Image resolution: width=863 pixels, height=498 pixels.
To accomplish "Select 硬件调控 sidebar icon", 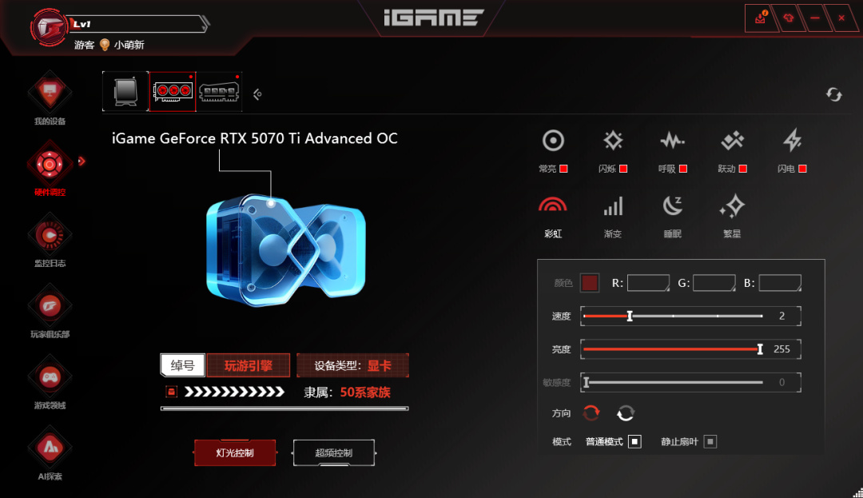I will (x=50, y=164).
